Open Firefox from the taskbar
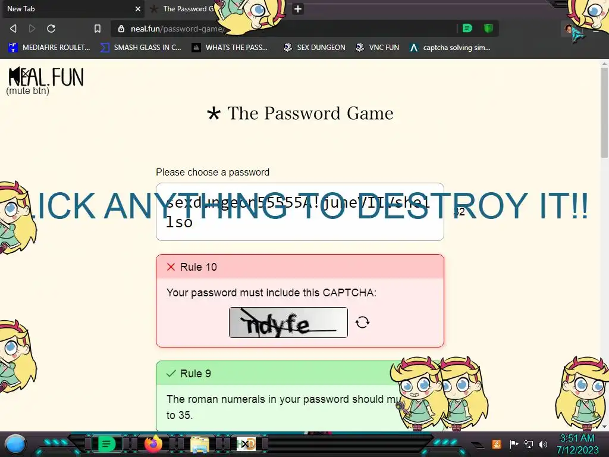Screen dimensions: 609x457 153,444
